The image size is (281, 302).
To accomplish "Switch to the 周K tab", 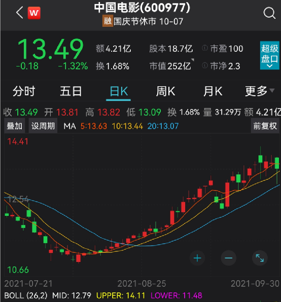I will [x=165, y=91].
